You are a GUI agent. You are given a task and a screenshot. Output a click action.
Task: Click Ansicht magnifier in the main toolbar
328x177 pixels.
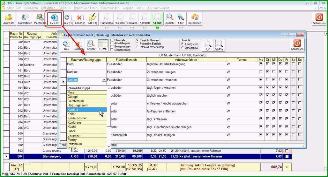point(170,19)
